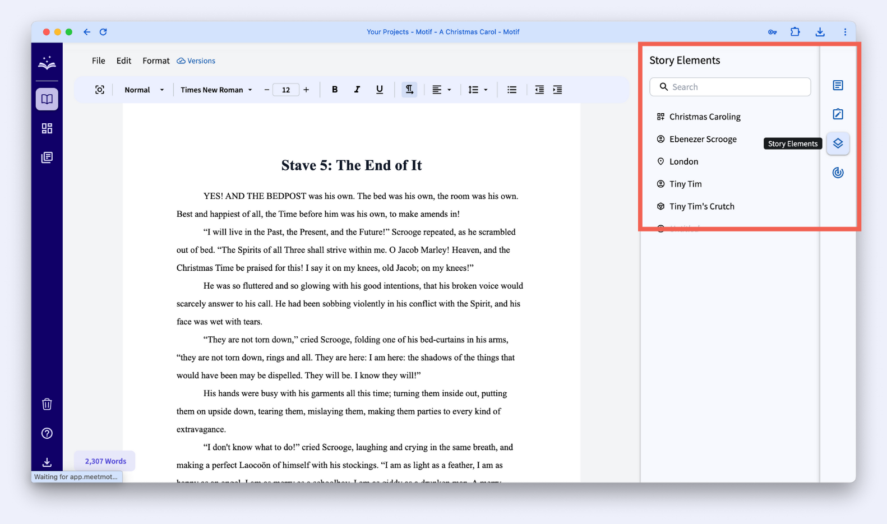This screenshot has width=887, height=524.
Task: Open the Times New Roman font dropdown
Action: [x=216, y=90]
